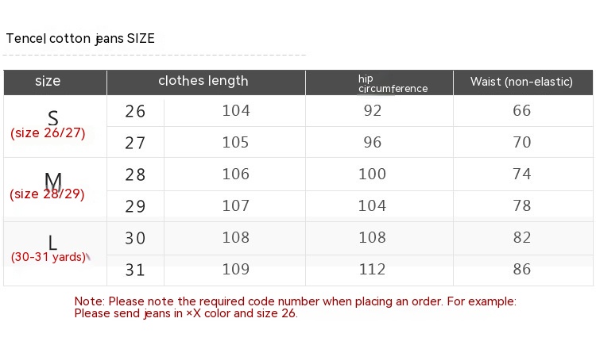
Task: Click the "hip circumference" column header
Action: (x=393, y=83)
